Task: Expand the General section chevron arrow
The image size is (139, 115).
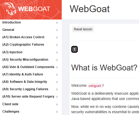Action: [57, 30]
